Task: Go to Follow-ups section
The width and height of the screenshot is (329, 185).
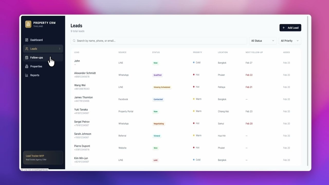Action: tap(43, 58)
